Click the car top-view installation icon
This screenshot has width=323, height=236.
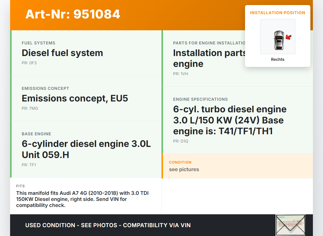[279, 40]
